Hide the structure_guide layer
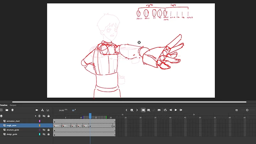The width and height of the screenshot is (256, 144). pyautogui.click(x=44, y=130)
